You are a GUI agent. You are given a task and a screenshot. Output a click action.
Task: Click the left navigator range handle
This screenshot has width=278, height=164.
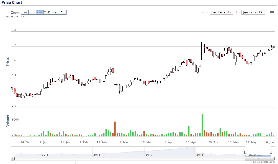point(245,152)
